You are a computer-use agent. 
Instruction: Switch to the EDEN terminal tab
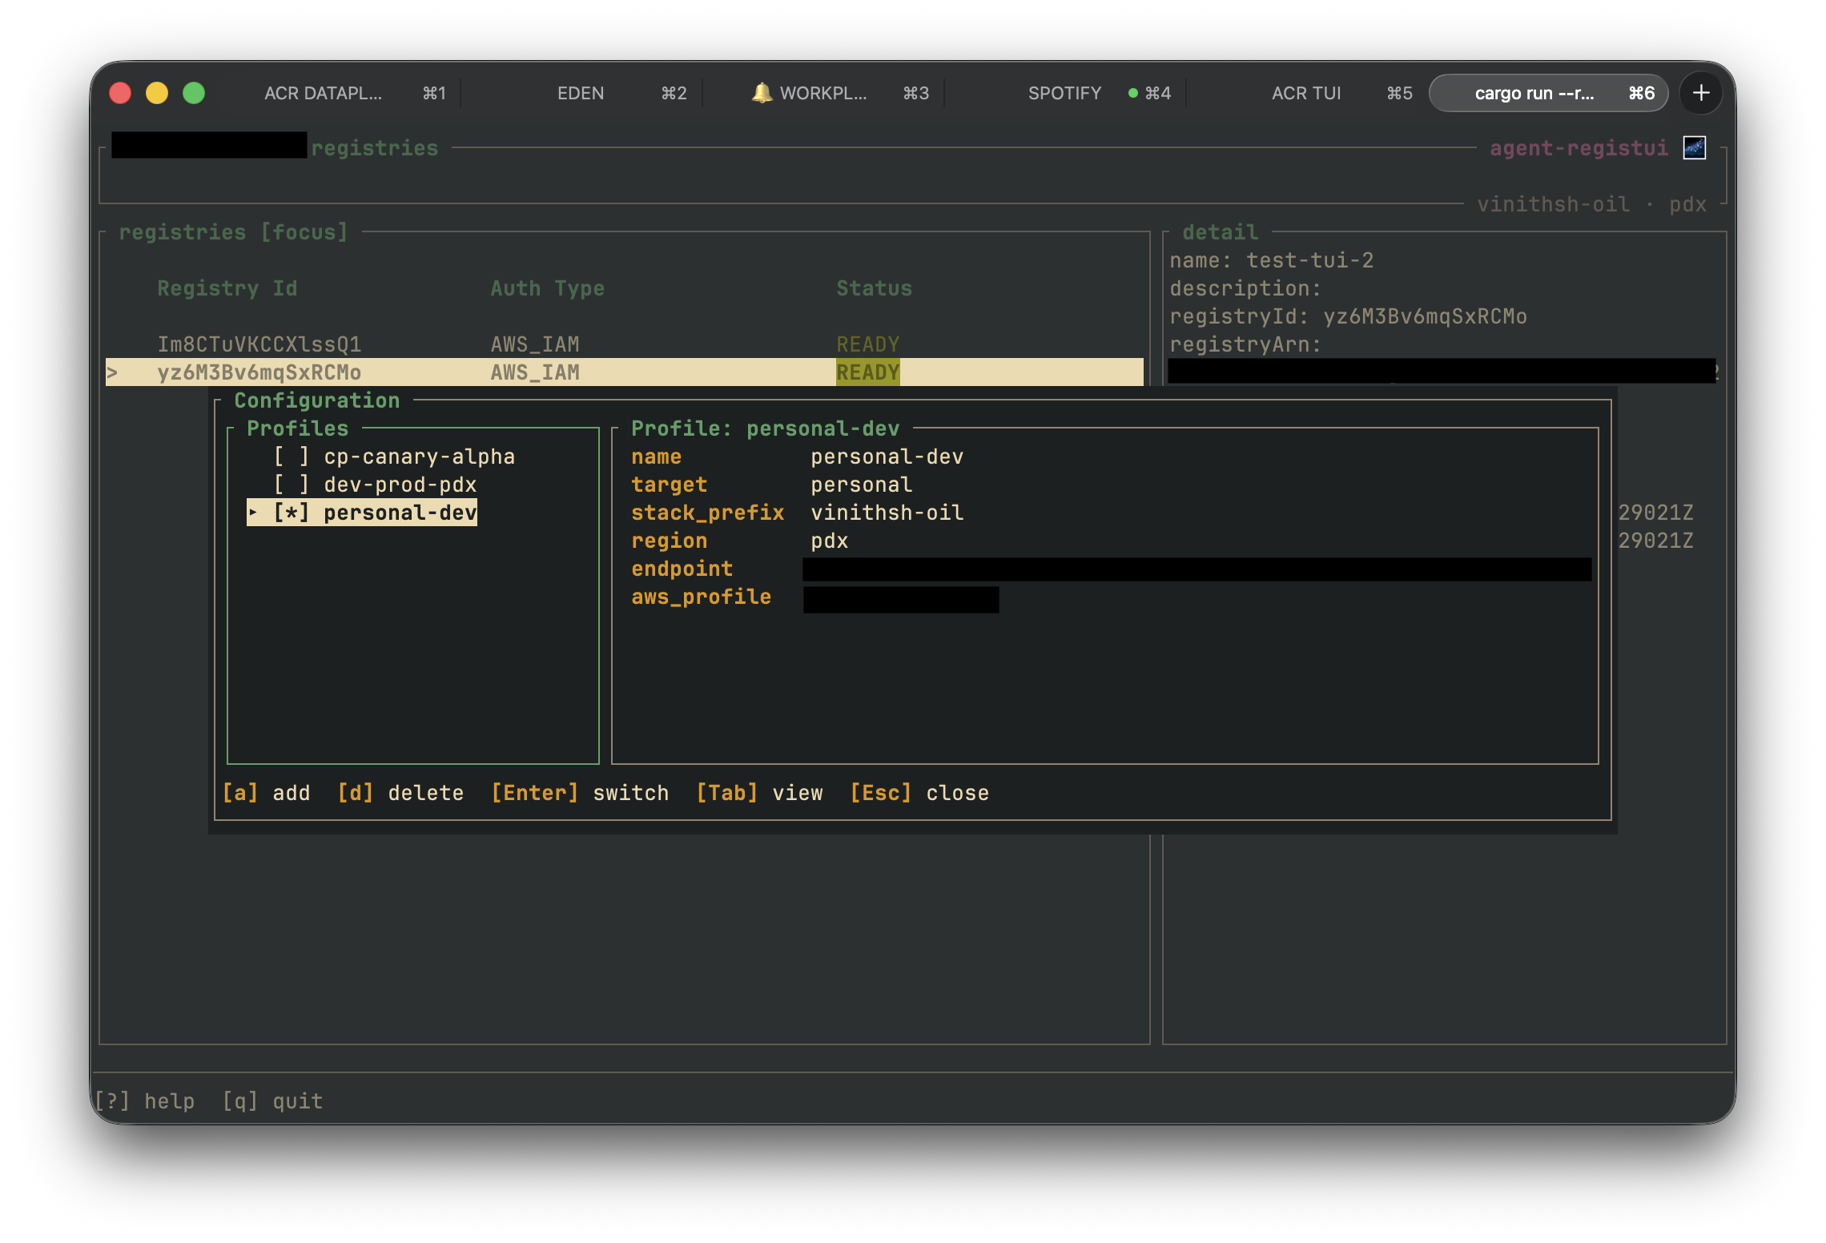pos(582,93)
